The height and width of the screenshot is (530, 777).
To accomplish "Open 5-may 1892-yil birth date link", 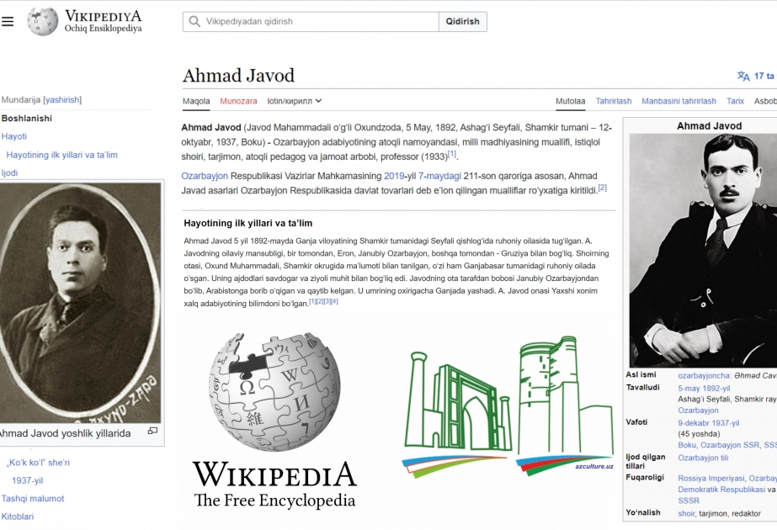I will click(x=704, y=389).
